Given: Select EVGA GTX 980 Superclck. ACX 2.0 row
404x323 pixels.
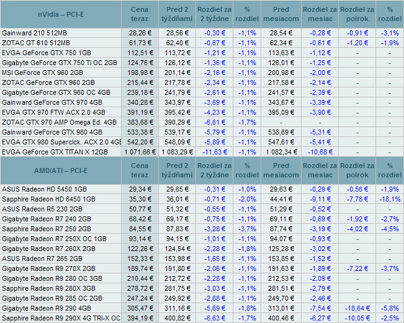Looking at the screenshot, I should [x=61, y=142].
